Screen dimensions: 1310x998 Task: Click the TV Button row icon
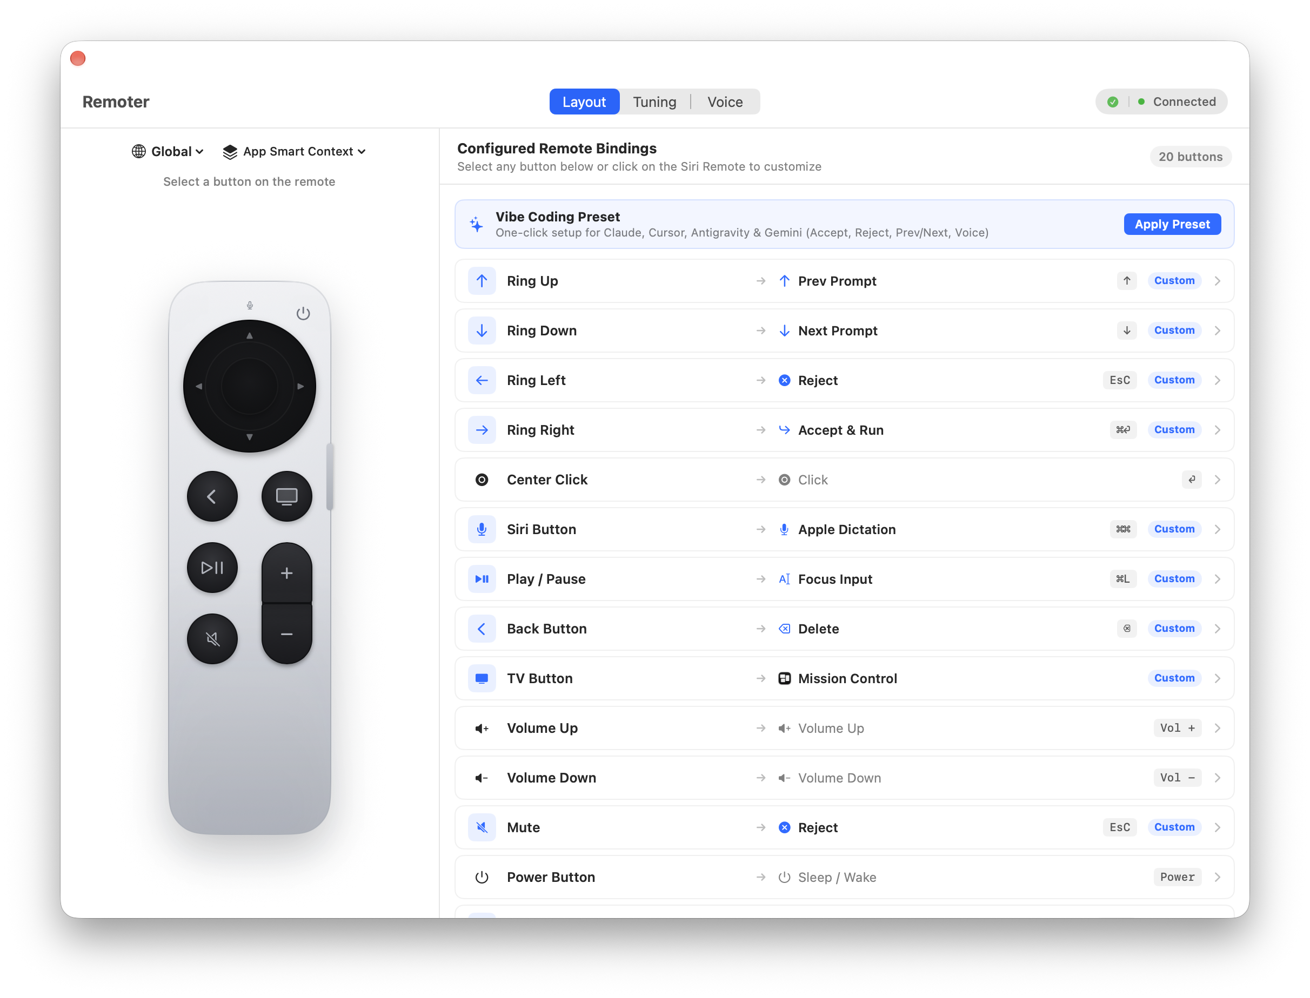482,678
